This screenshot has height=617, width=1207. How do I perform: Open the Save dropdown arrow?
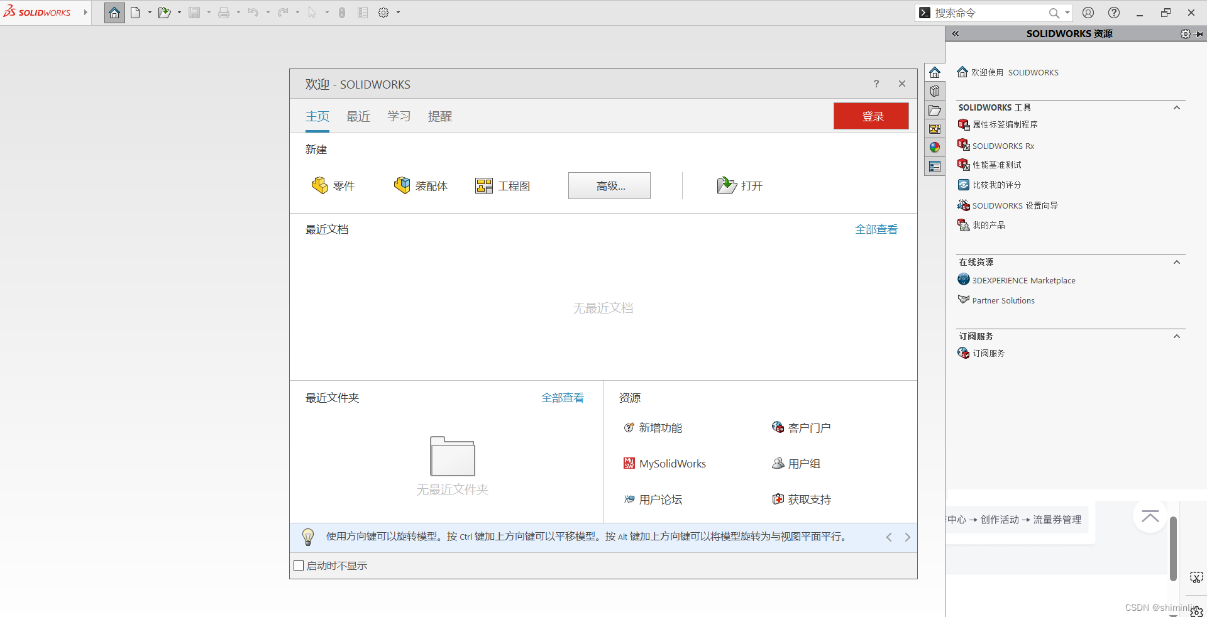[x=209, y=13]
